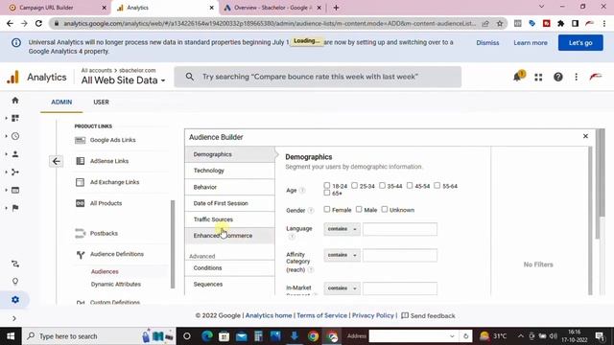Check the Unknown gender checkbox

(x=385, y=209)
